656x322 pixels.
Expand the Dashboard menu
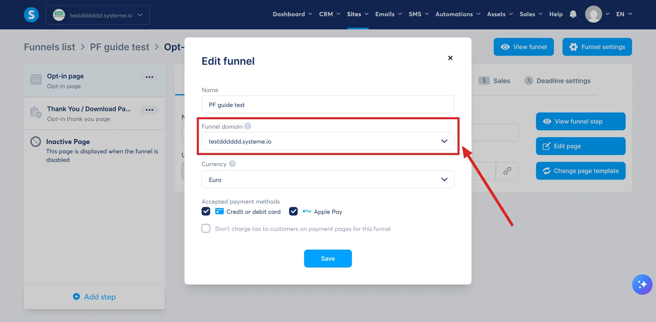[292, 14]
